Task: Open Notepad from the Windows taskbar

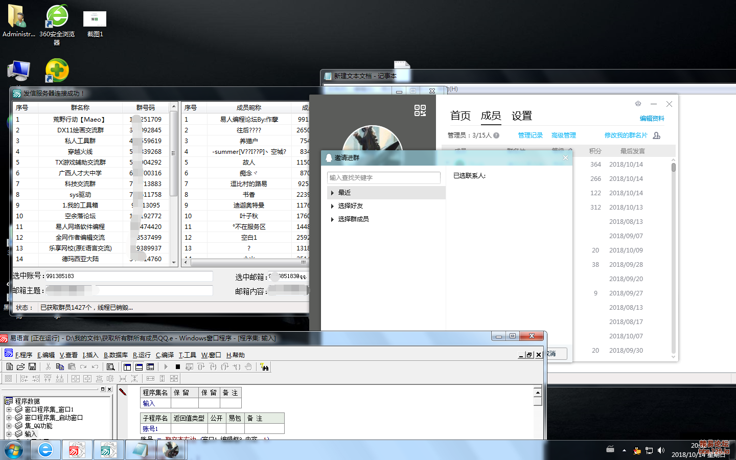Action: pos(140,450)
